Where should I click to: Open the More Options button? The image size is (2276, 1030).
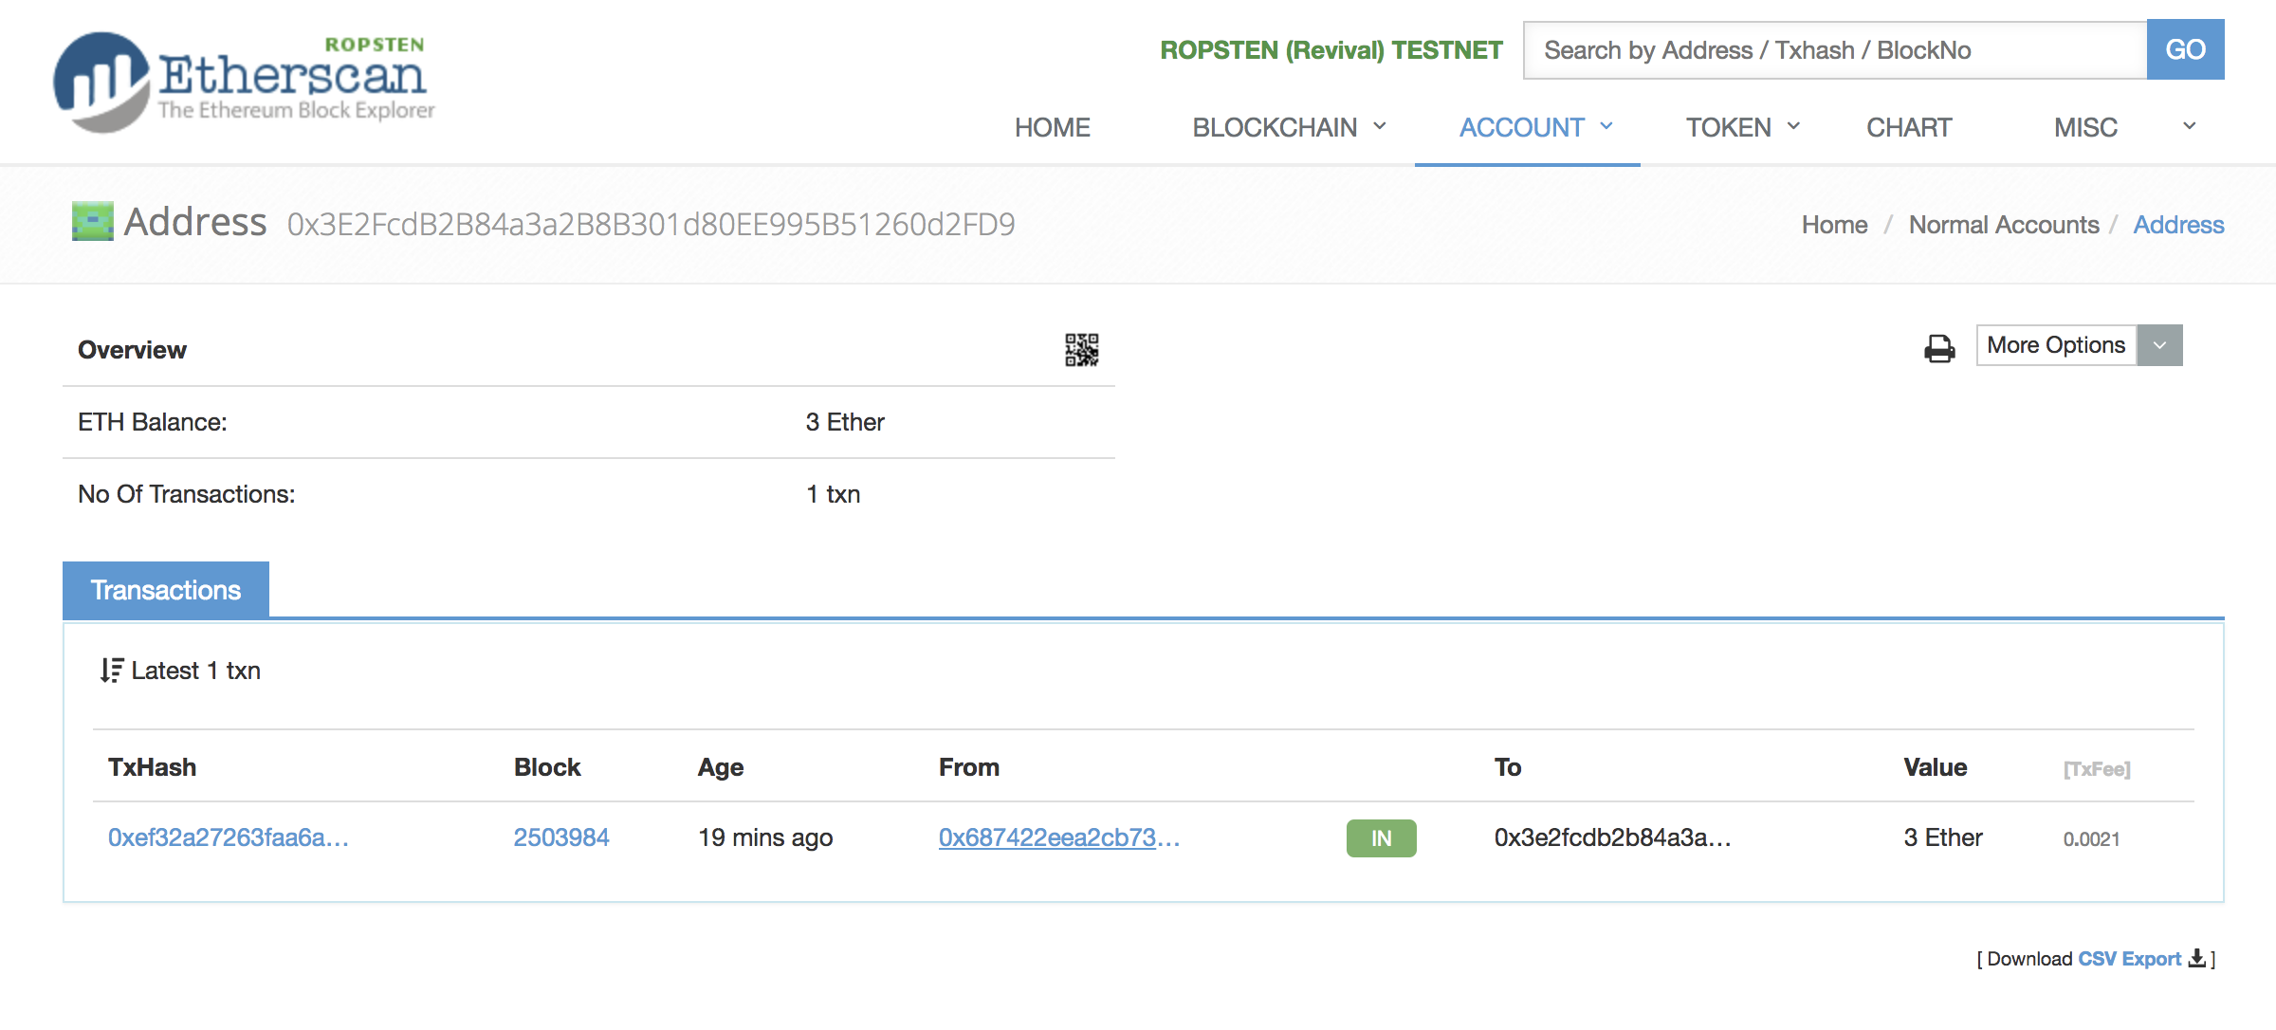[2057, 345]
